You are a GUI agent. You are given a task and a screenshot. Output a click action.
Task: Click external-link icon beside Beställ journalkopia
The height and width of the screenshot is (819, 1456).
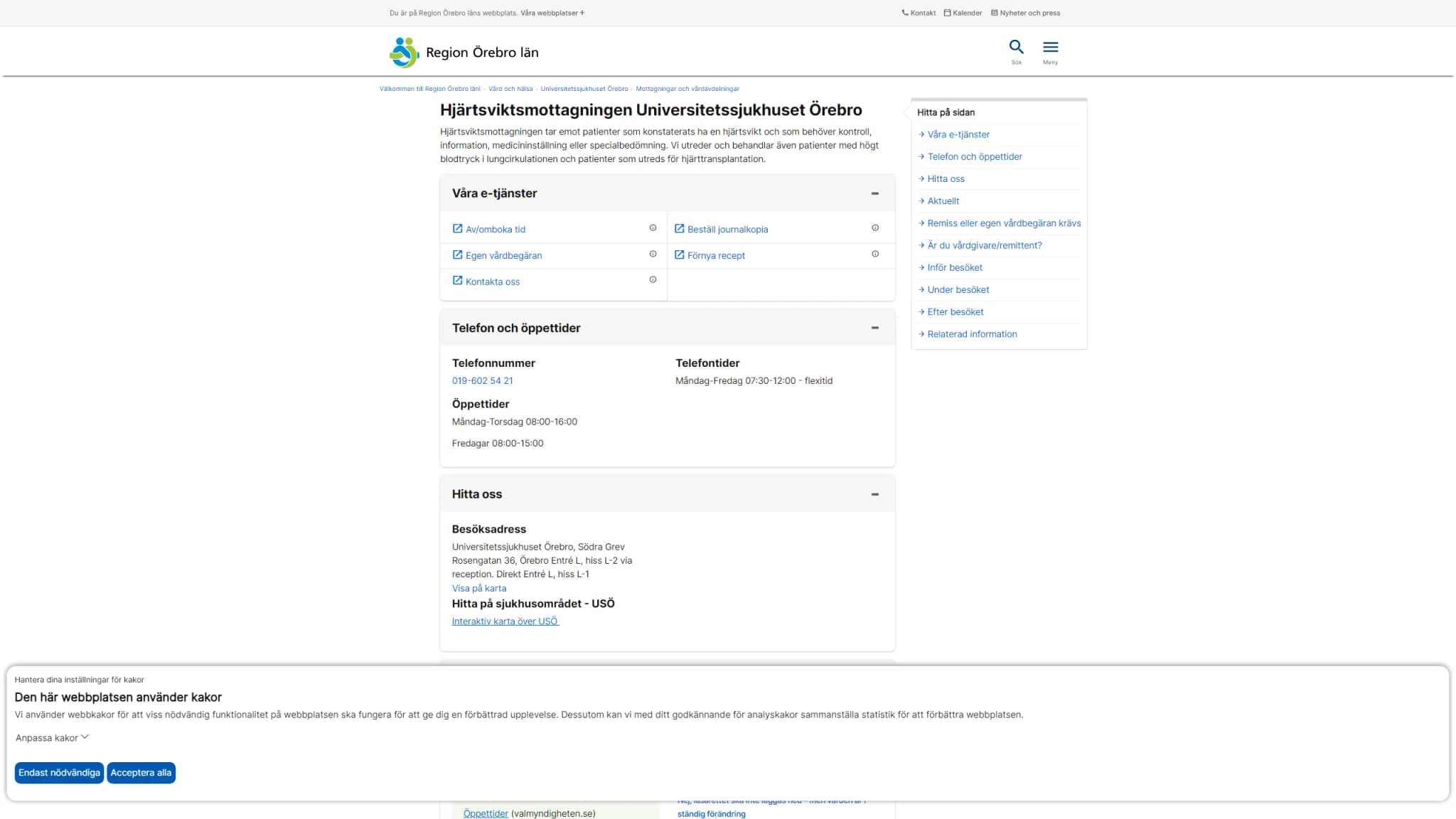(x=679, y=228)
